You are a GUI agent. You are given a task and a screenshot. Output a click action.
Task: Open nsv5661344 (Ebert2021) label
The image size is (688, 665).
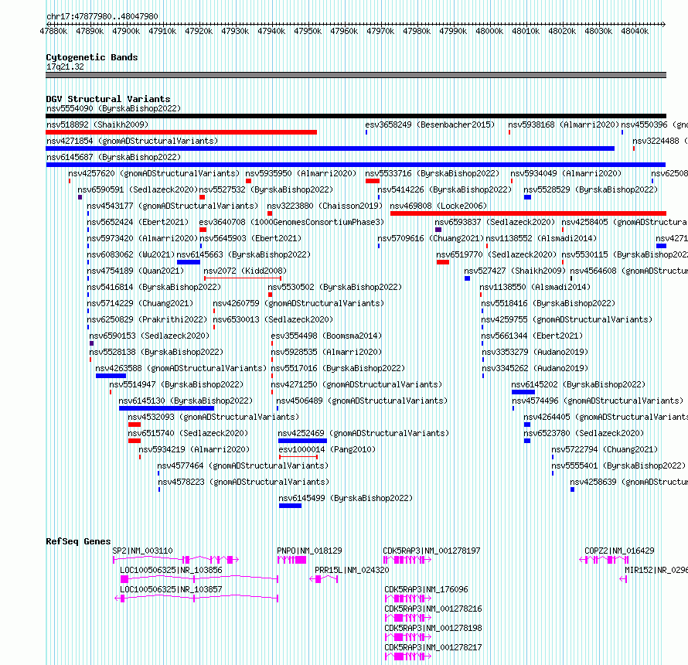[x=533, y=336]
